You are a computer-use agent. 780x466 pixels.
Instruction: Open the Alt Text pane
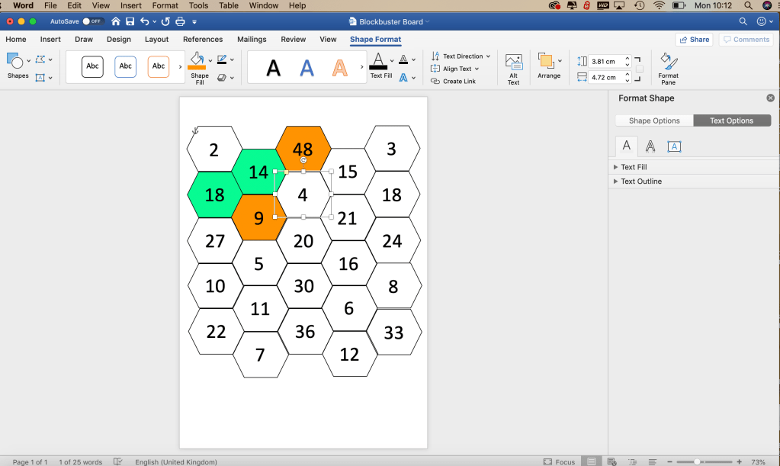pos(513,69)
